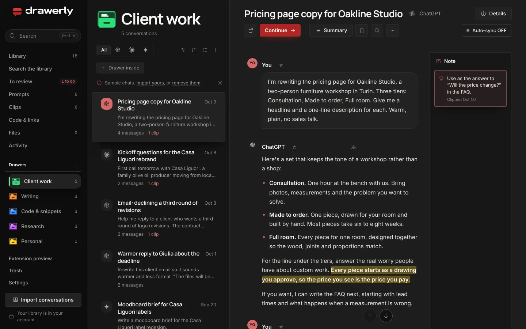
Task: Select the All conversations filter tab
Action: tap(104, 50)
